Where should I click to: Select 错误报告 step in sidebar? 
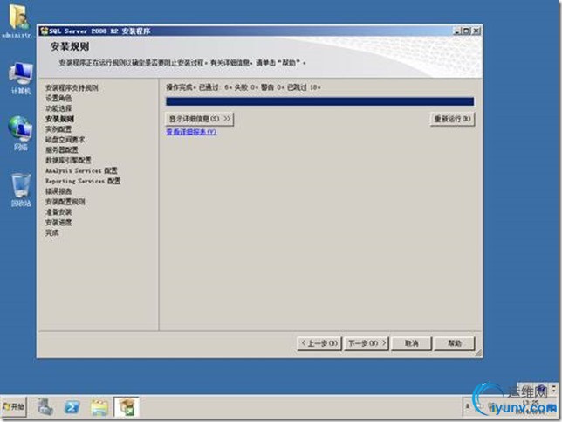coord(58,191)
